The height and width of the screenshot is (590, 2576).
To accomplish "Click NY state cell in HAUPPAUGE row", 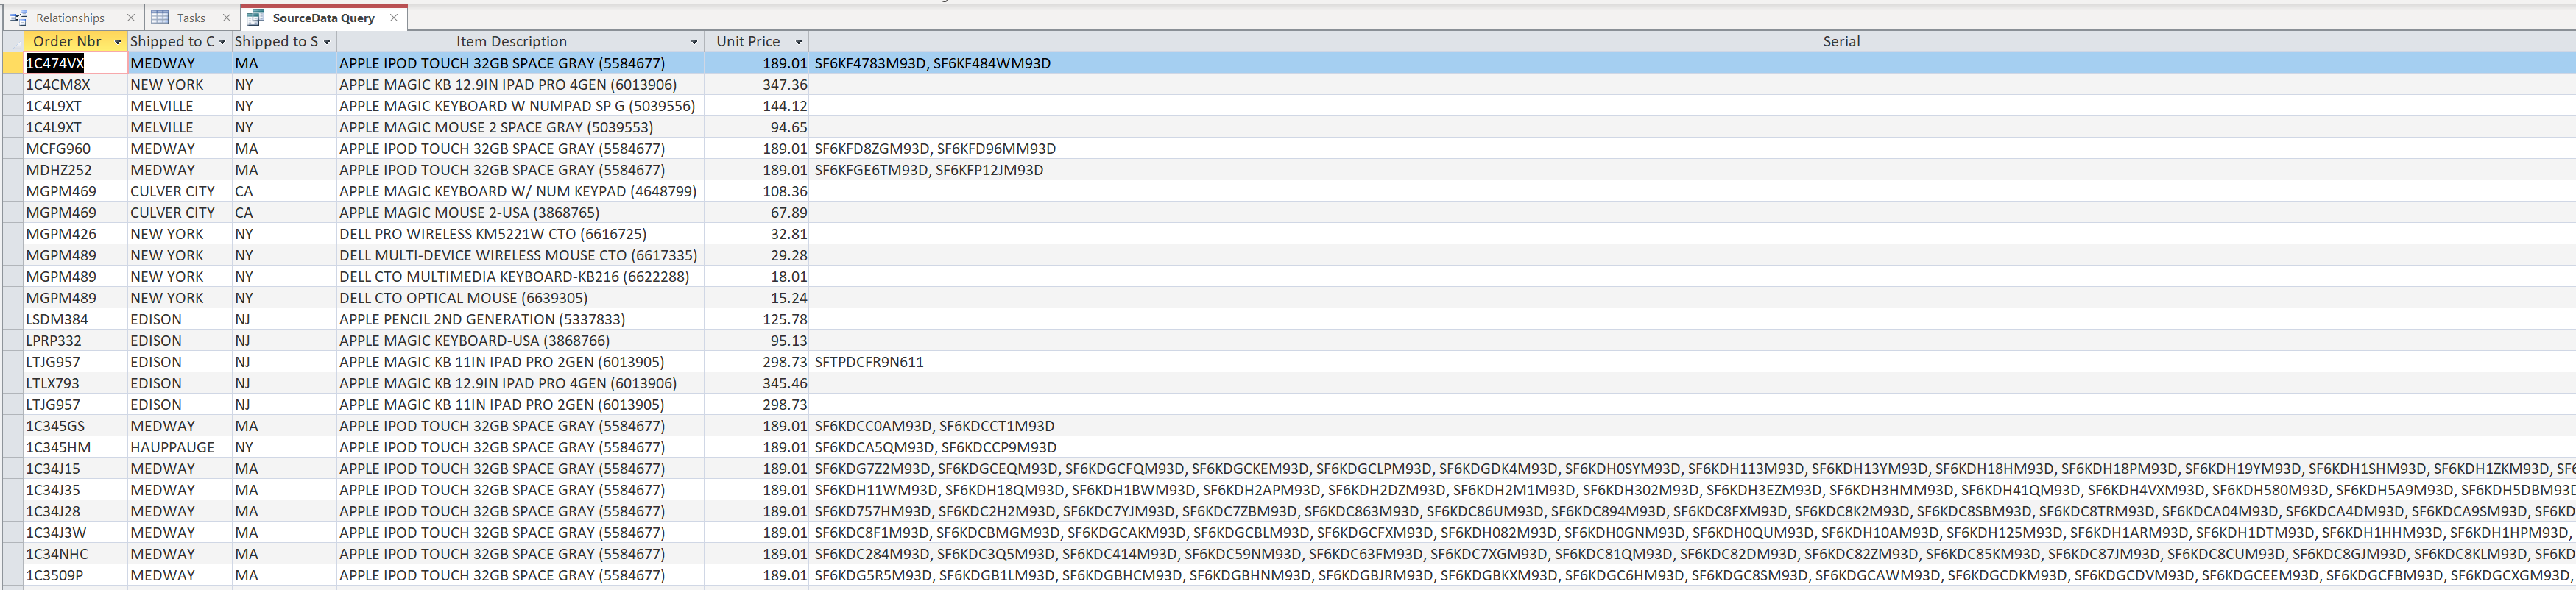I will [x=284, y=447].
